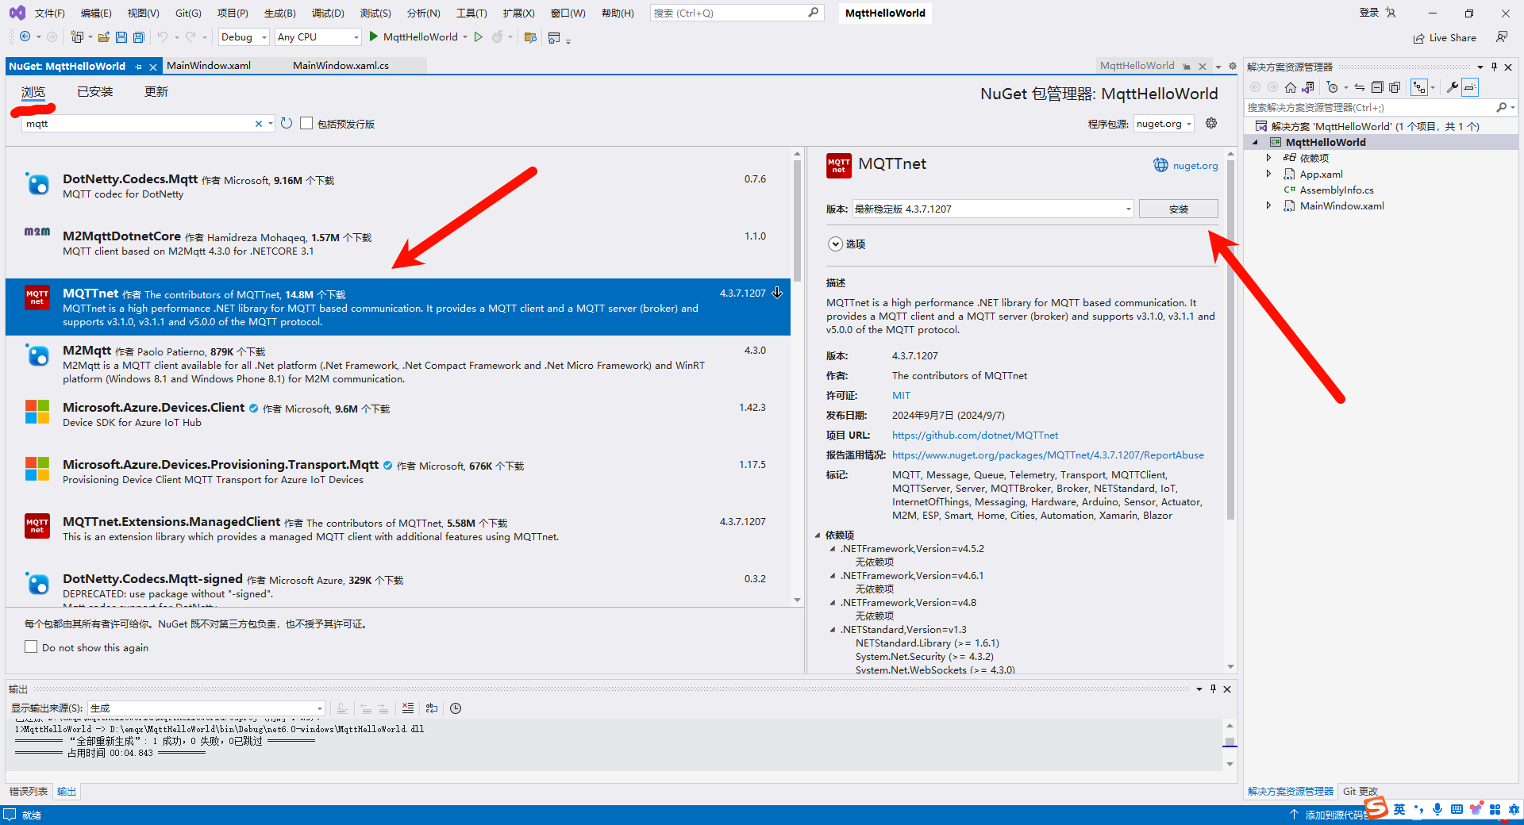
Task: Enable the include prerelease checkbox
Action: 306,124
